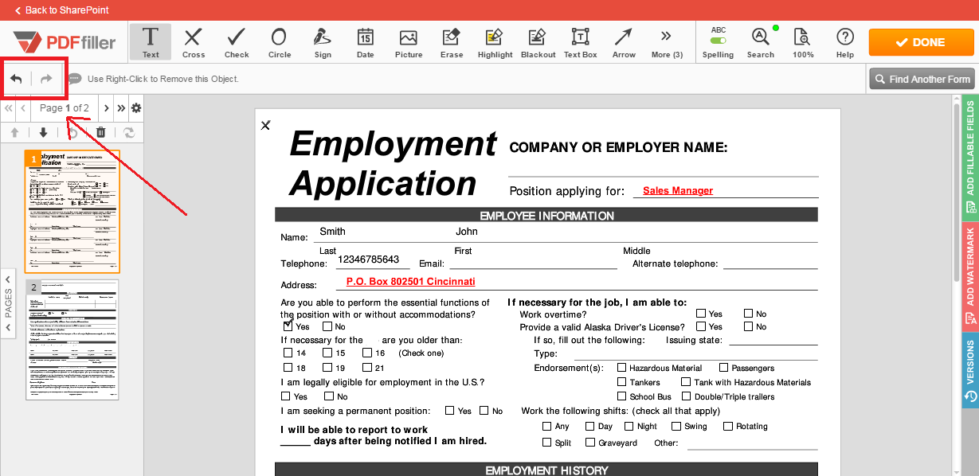Delete the selected page
979x476 pixels.
pyautogui.click(x=100, y=132)
